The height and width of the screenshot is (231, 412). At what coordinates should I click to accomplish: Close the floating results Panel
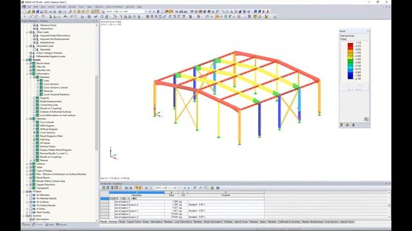pyautogui.click(x=368, y=31)
